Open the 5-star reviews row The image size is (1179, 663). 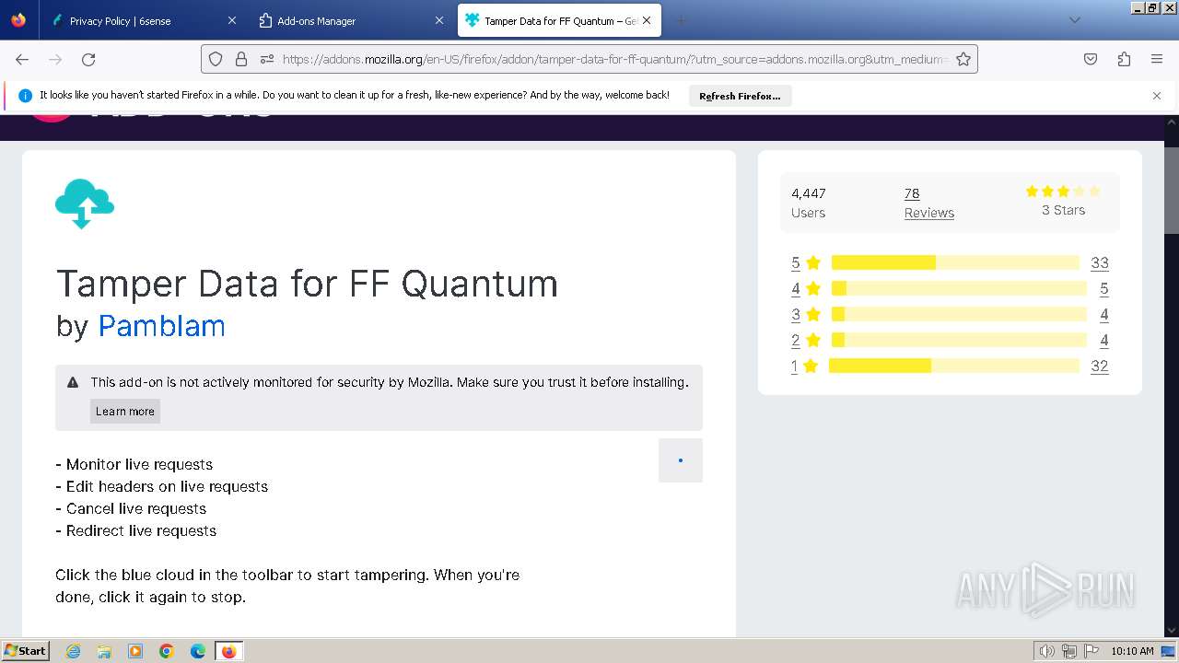pos(950,262)
